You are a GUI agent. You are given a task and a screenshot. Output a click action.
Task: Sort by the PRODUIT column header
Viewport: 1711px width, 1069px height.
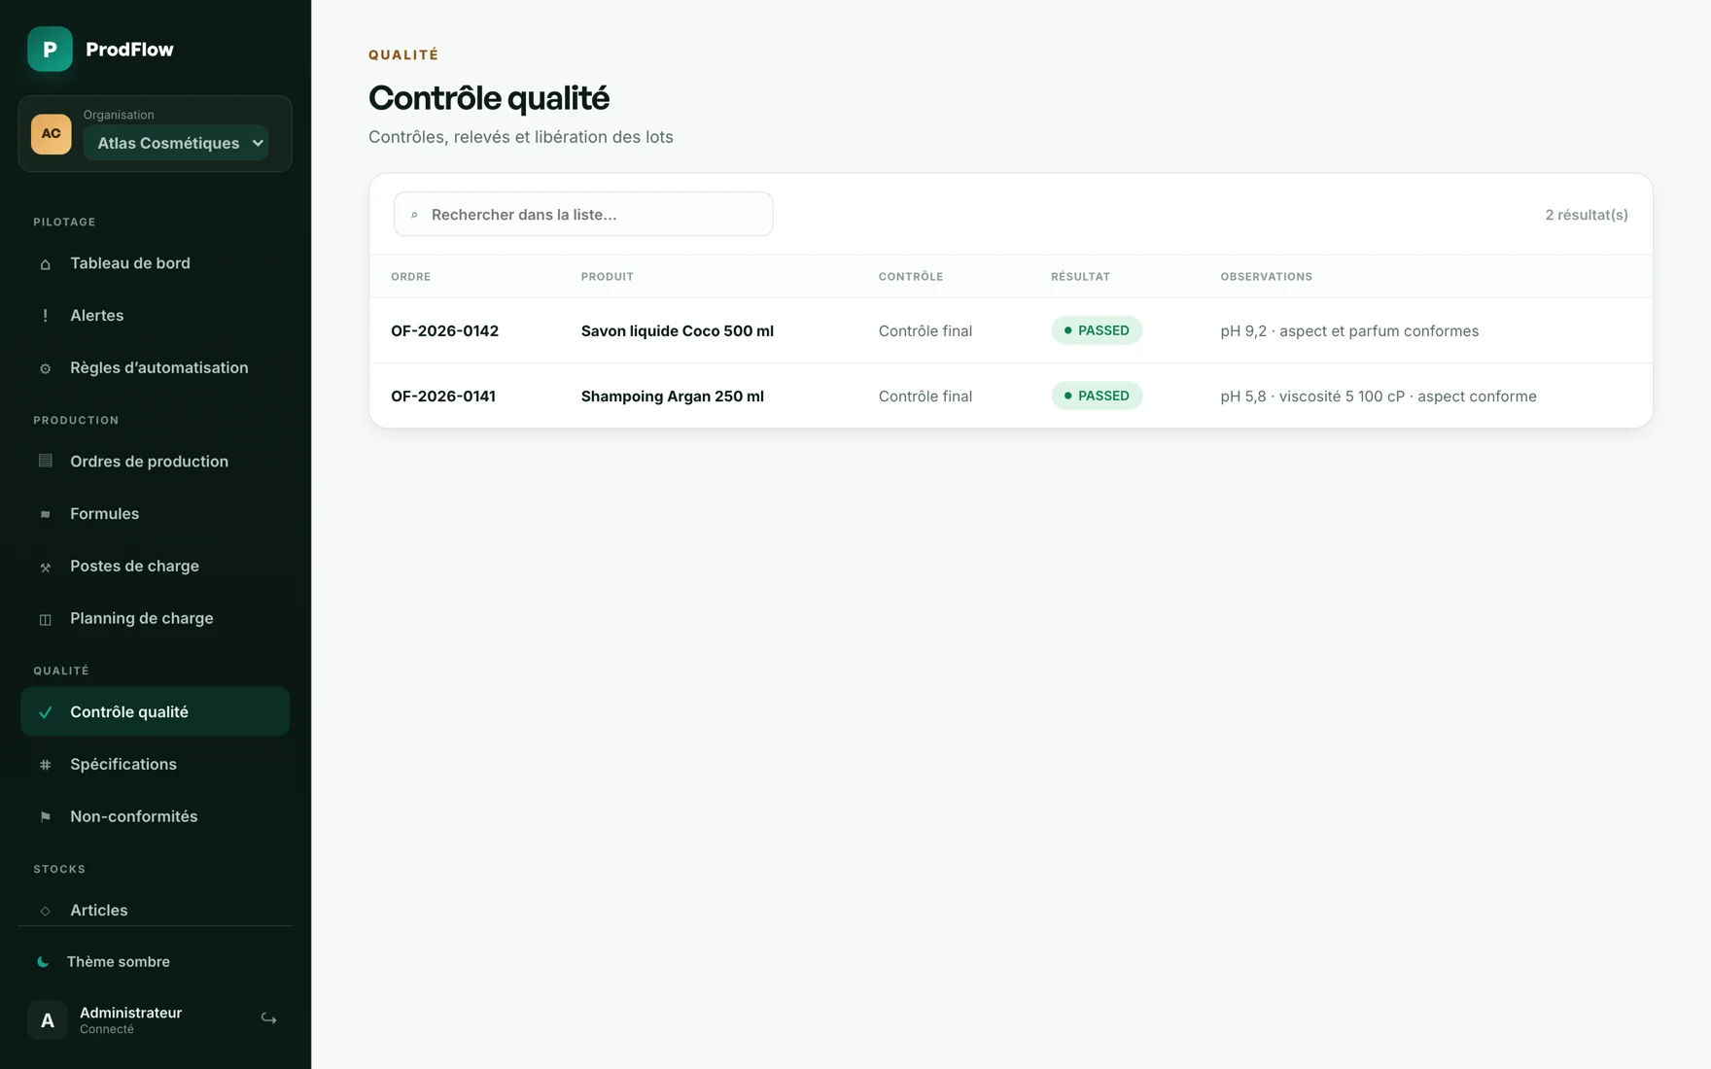(x=608, y=277)
